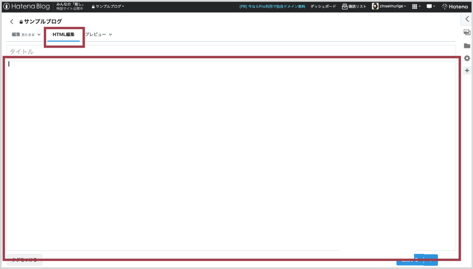Open the notifications speech bubble menu
This screenshot has height=269, width=473.
pos(430,6)
